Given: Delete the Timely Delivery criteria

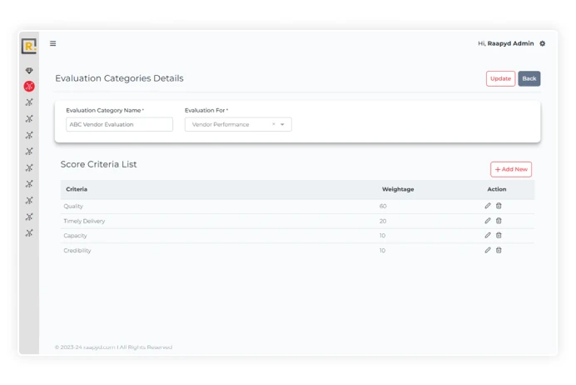Looking at the screenshot, I should 499,221.
